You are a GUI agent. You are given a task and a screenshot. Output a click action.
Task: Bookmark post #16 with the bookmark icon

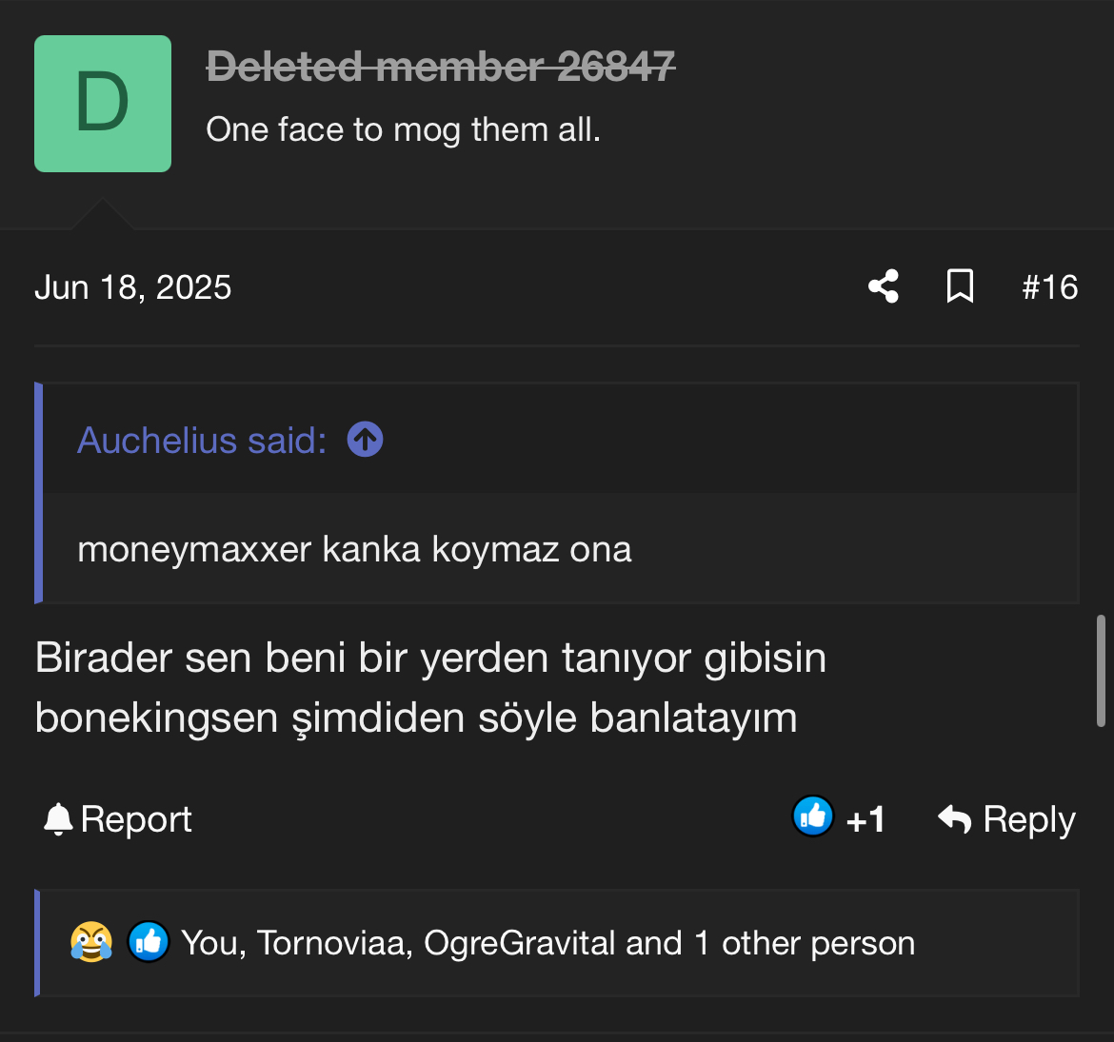coord(960,286)
